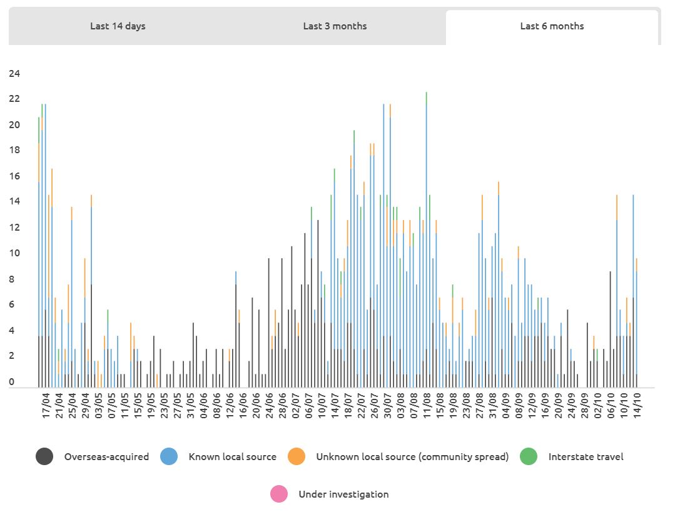The width and height of the screenshot is (700, 512).
Task: Hide the Known local source series label
Action: pyautogui.click(x=232, y=457)
